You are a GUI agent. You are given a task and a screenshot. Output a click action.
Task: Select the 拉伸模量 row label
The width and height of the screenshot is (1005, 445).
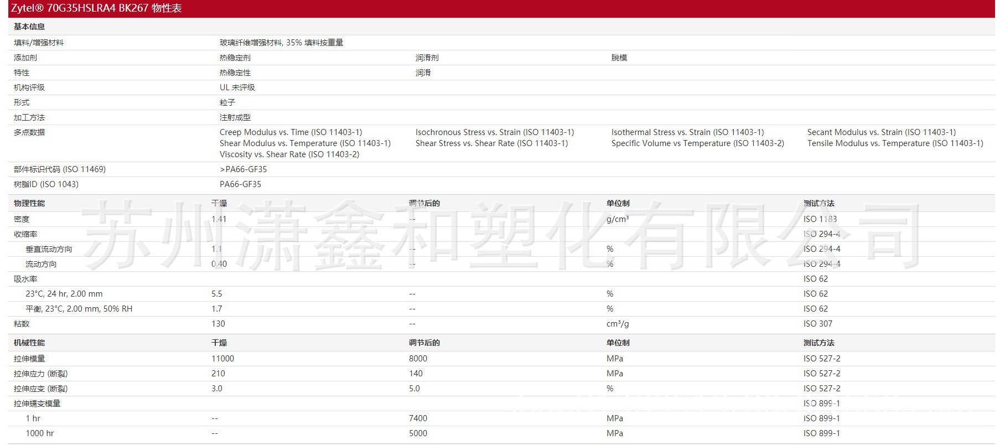point(29,359)
